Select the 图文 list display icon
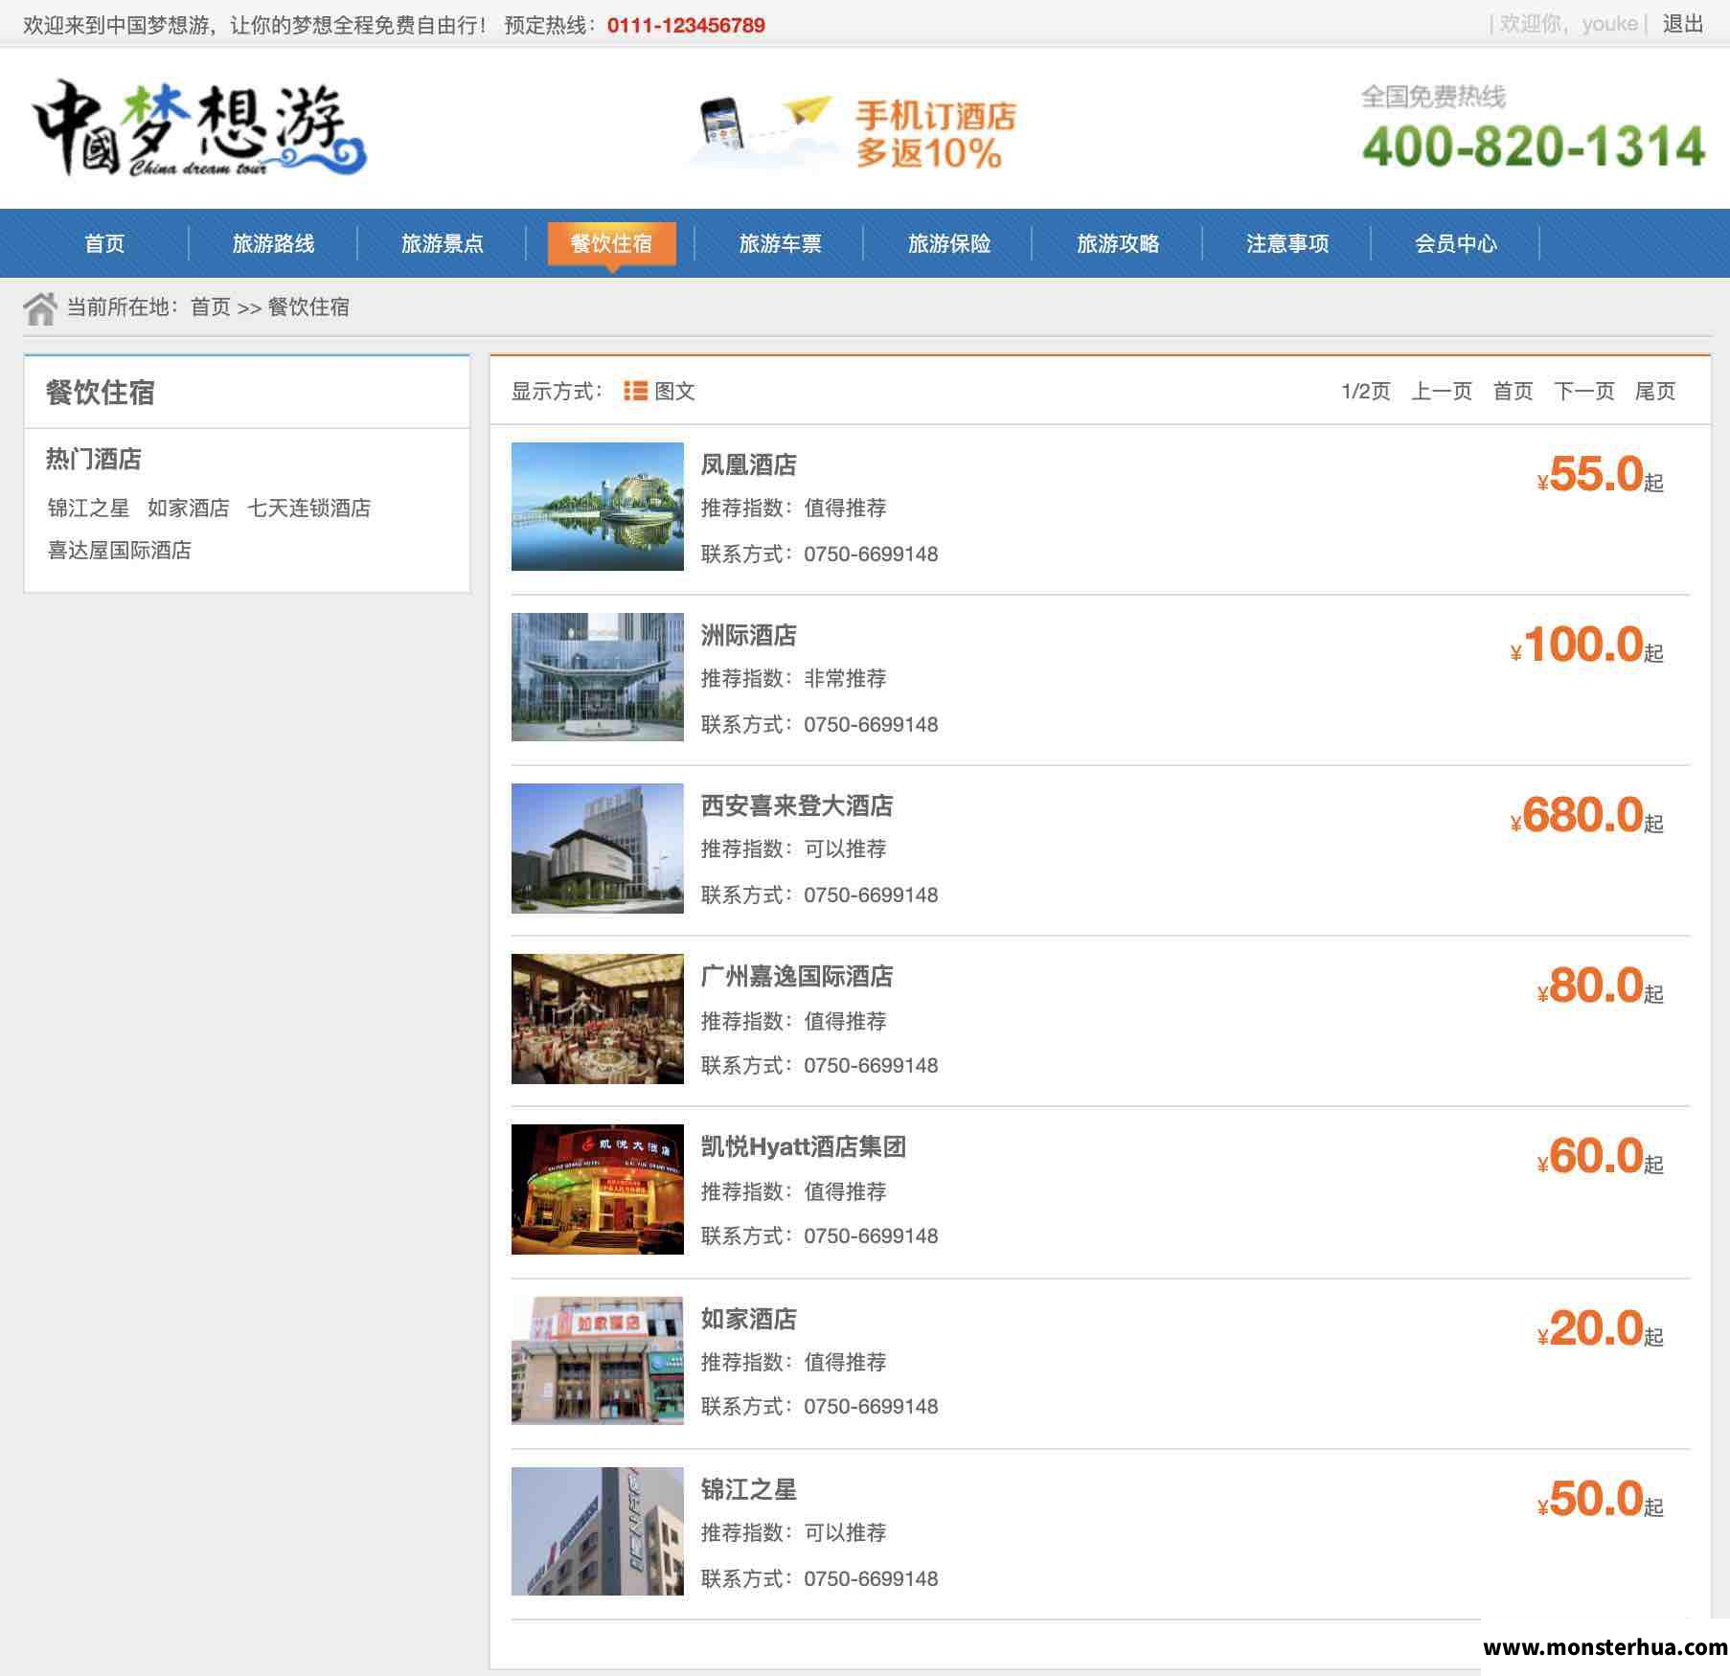The height and width of the screenshot is (1676, 1730). pos(635,391)
